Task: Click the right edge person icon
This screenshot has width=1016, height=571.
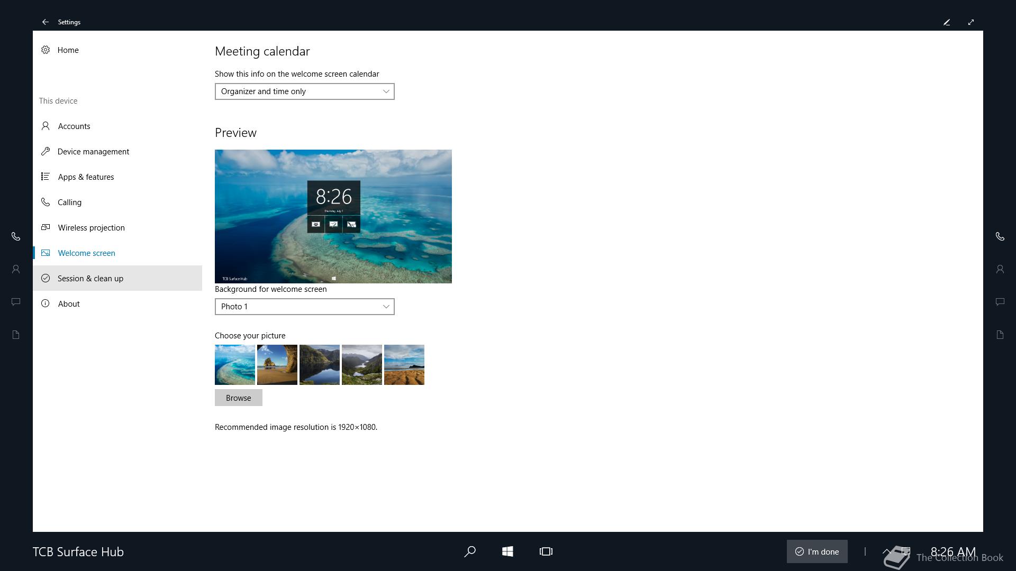Action: (x=1000, y=269)
